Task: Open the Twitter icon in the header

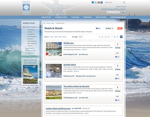Action: [x=96, y=2]
